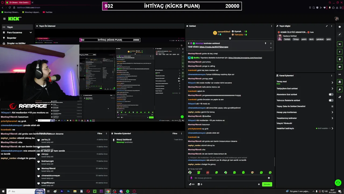Toggle Yalnızca ifadelerle sohbet switch
Screen dimensions: 344x194
(331, 101)
